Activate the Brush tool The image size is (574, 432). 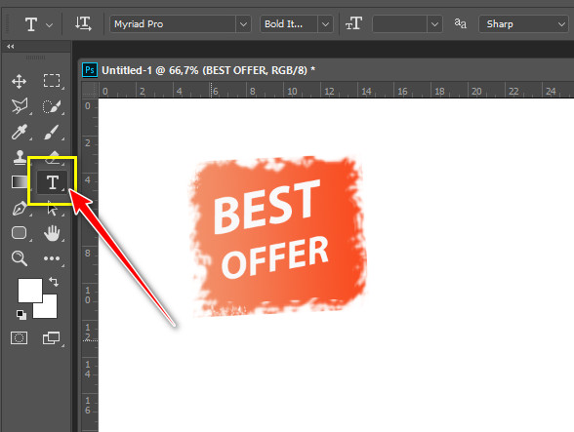click(x=52, y=132)
